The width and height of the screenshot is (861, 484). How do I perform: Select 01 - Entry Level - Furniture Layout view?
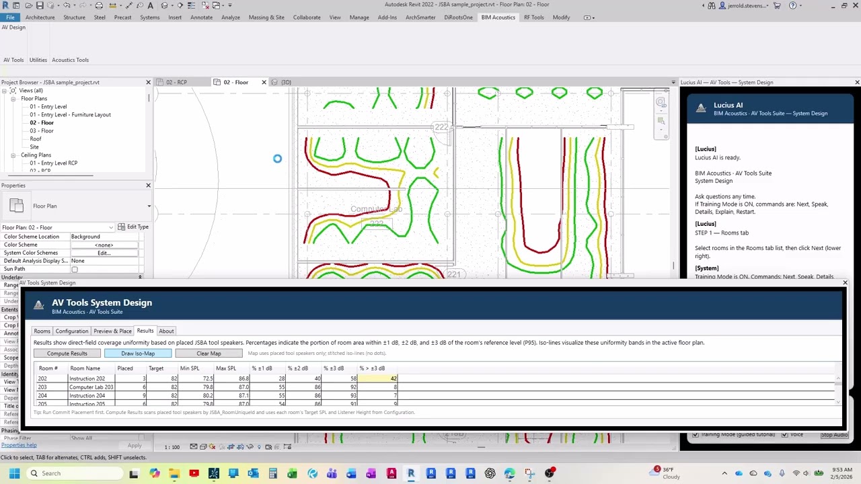(71, 115)
